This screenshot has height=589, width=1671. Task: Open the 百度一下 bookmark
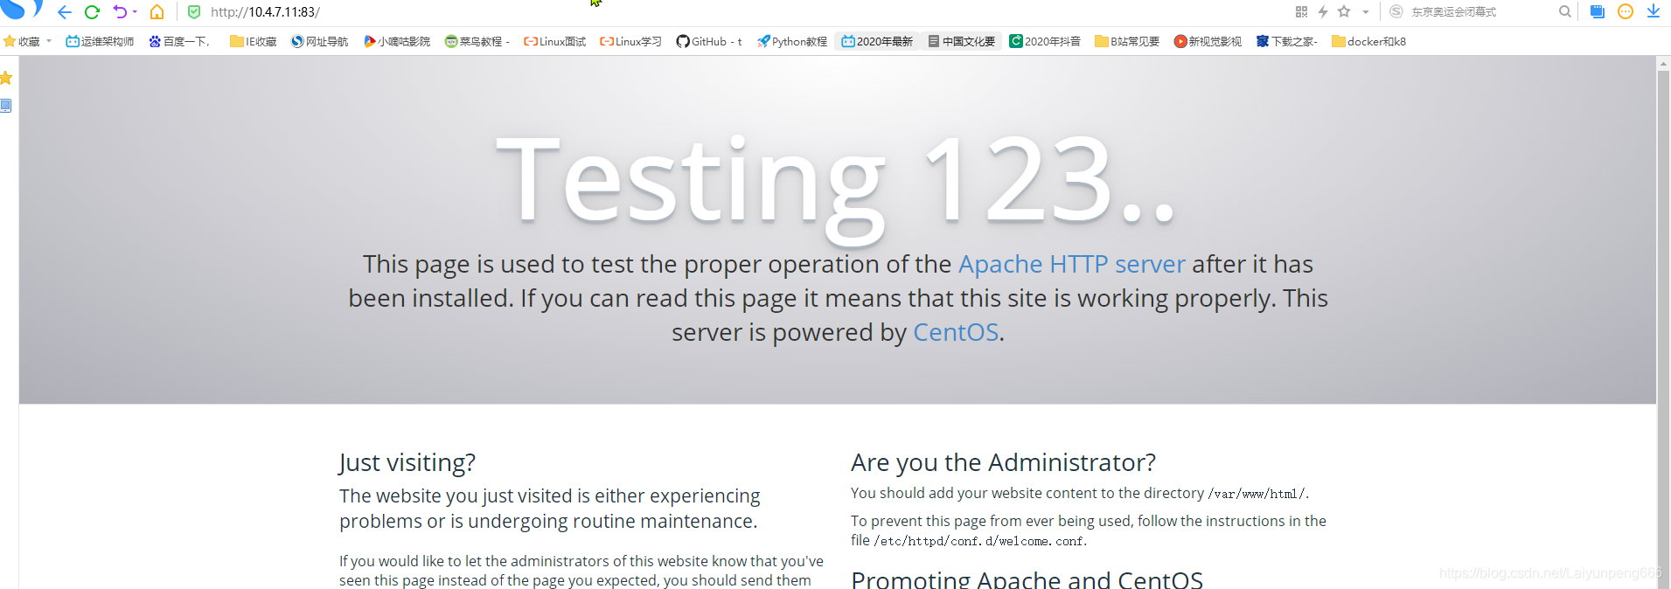(179, 41)
